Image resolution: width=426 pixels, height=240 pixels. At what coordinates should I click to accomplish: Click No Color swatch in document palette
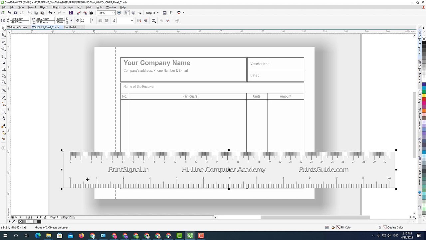click(20, 222)
